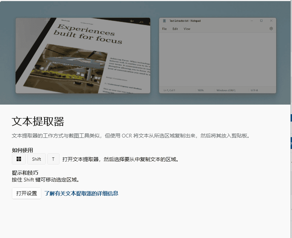
Task: Open the File menu in Notepad preview
Action: tap(164, 29)
